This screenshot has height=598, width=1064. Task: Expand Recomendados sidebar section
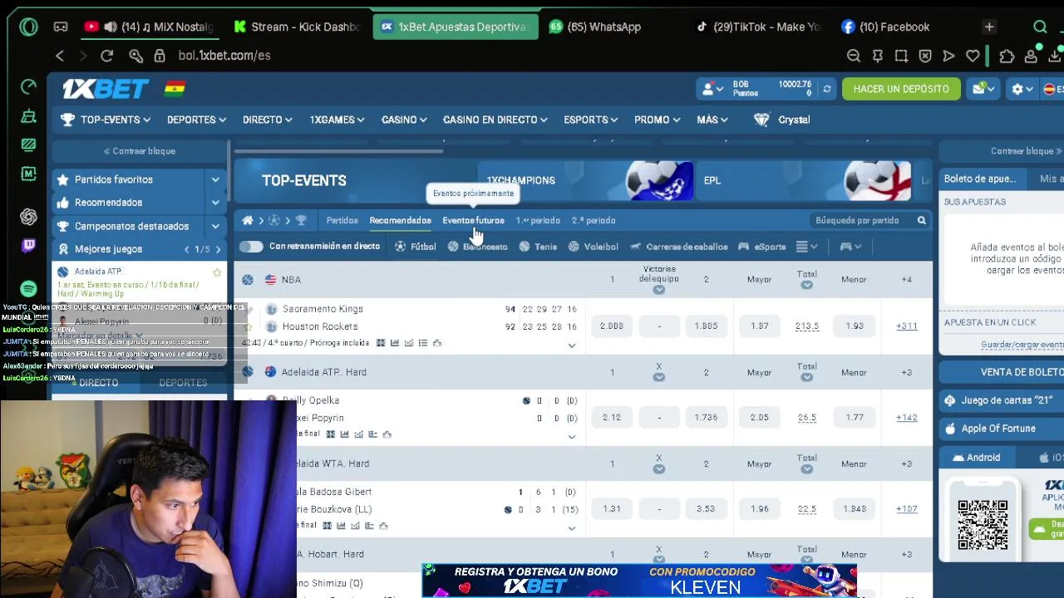215,203
